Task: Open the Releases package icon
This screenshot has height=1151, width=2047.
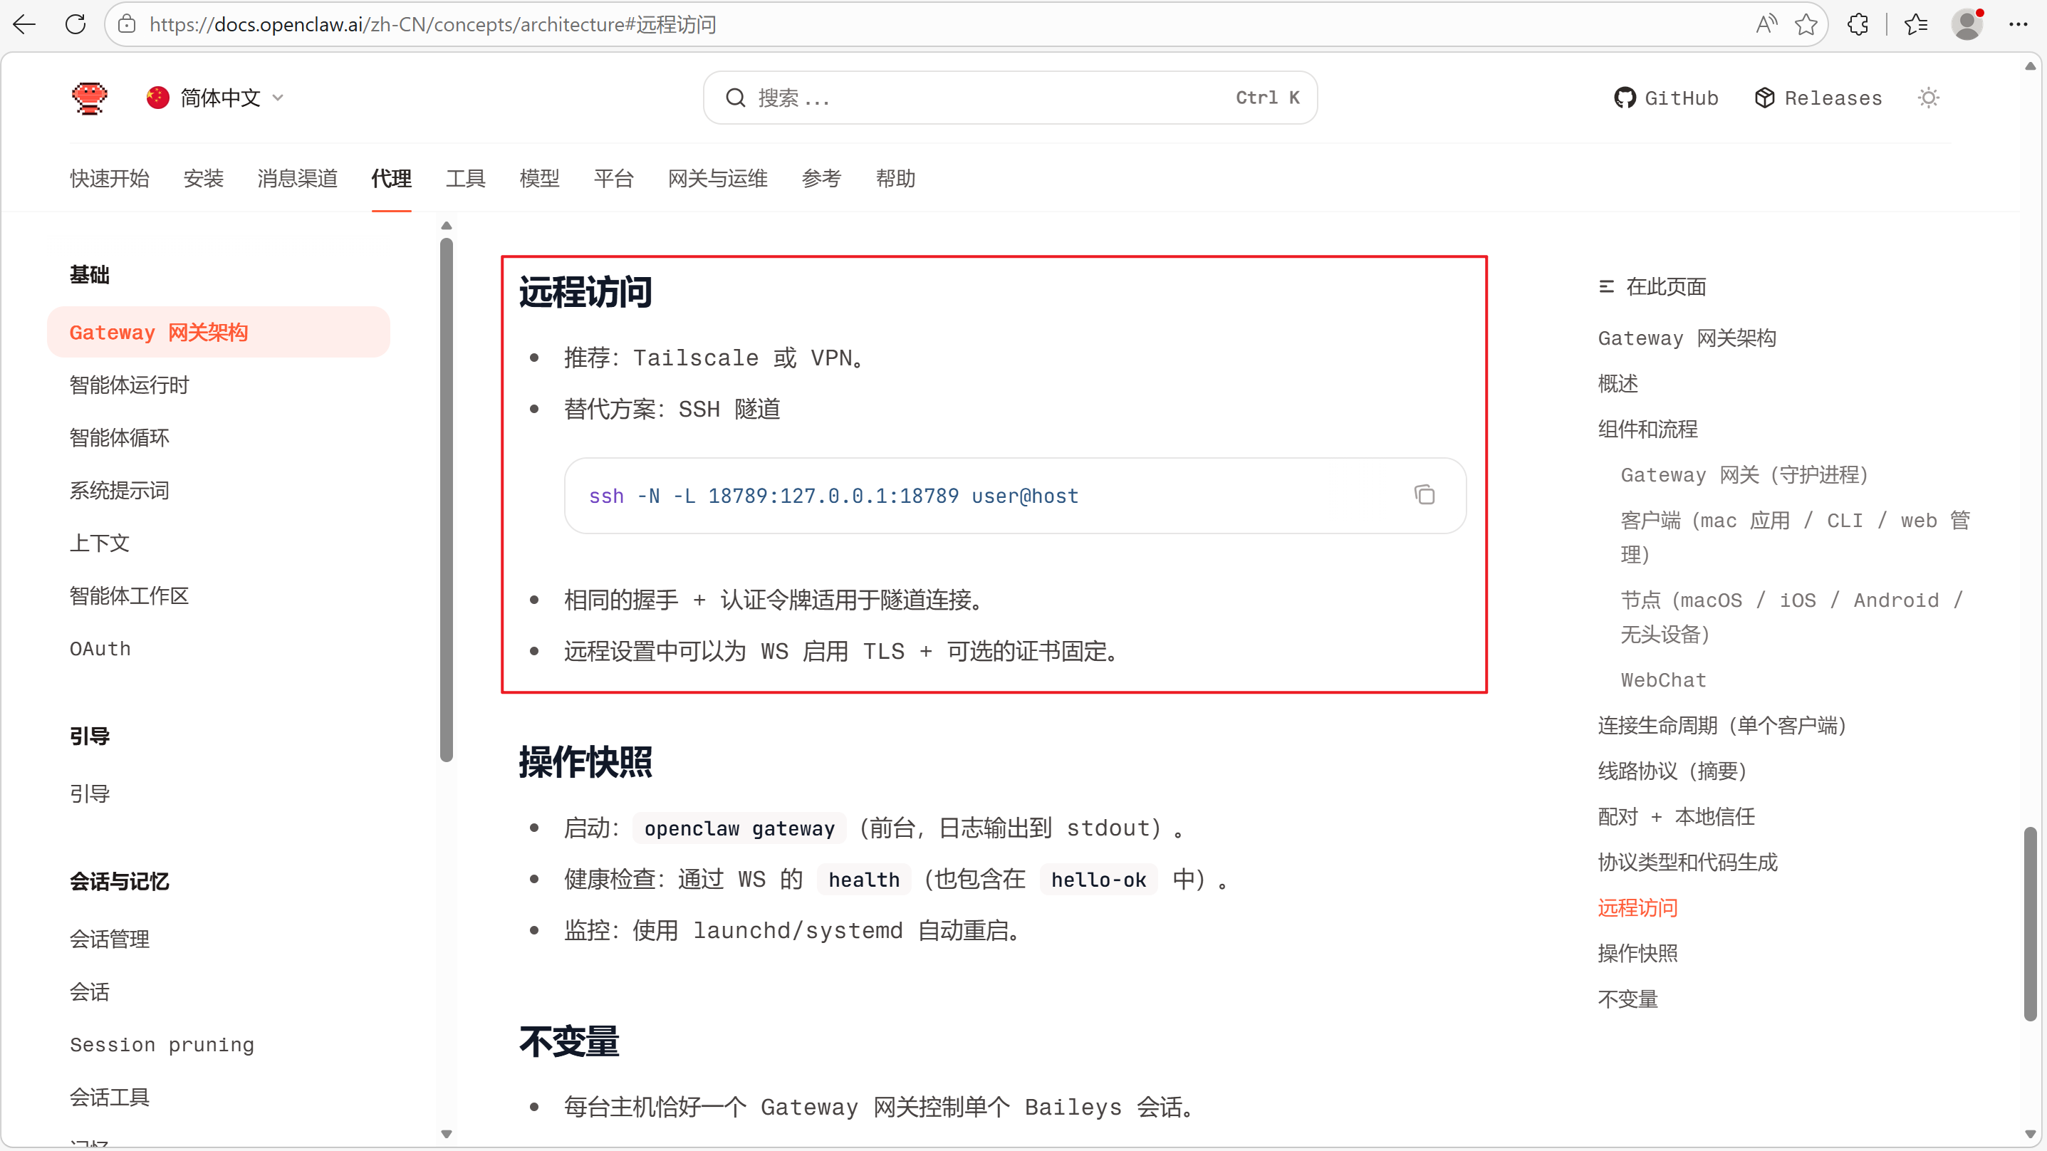Action: point(1766,97)
